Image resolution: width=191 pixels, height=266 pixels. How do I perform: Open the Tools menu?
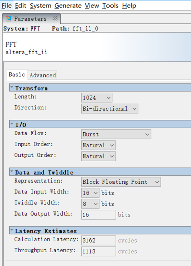pyautogui.click(x=110, y=6)
